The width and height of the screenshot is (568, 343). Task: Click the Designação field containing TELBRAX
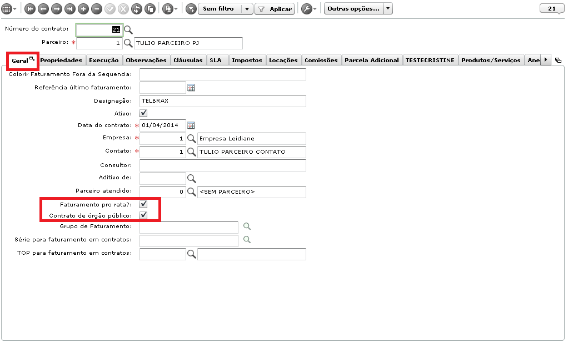click(223, 101)
